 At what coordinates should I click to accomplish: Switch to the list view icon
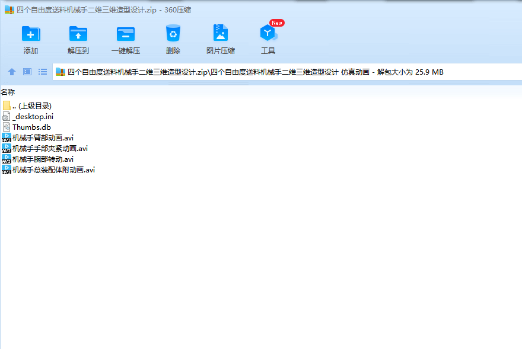43,72
